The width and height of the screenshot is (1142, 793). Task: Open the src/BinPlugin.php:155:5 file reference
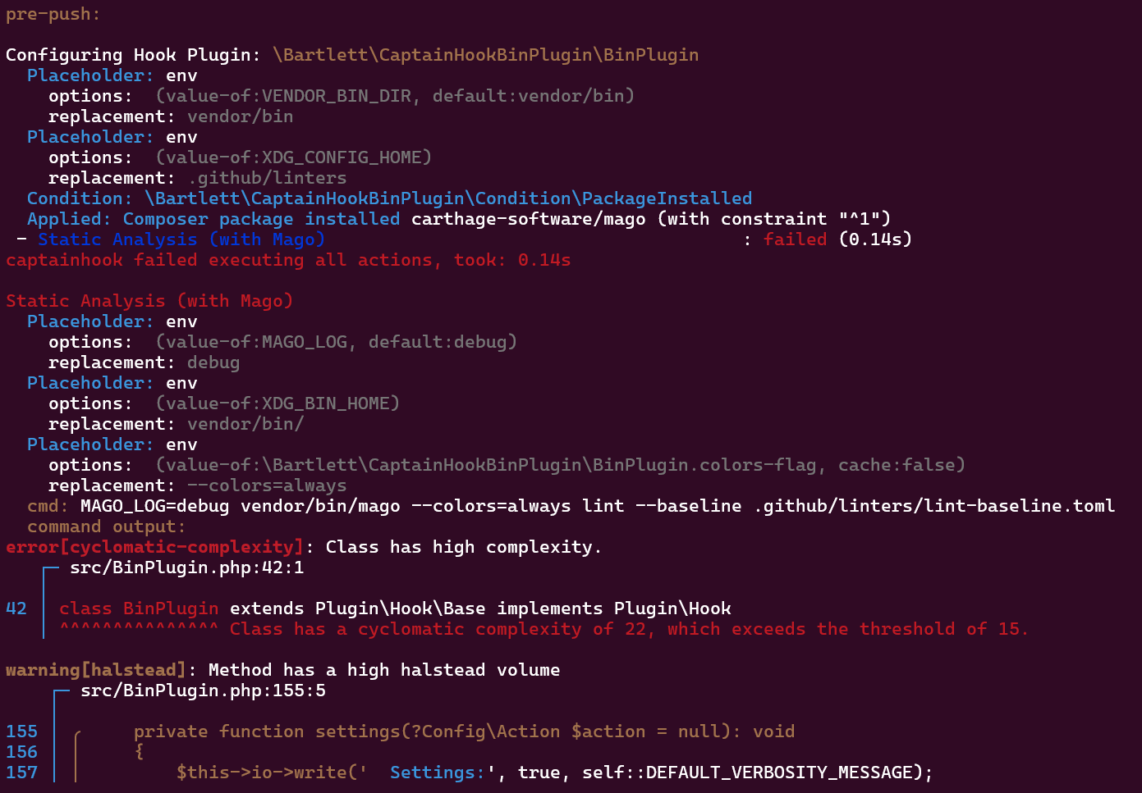click(203, 690)
